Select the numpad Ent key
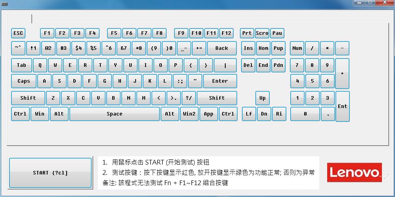Image resolution: width=395 pixels, height=197 pixels. (343, 106)
